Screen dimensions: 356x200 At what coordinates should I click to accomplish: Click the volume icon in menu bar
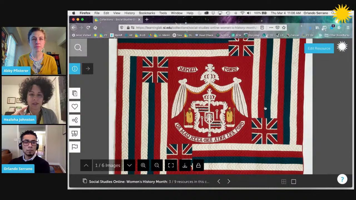(249, 13)
